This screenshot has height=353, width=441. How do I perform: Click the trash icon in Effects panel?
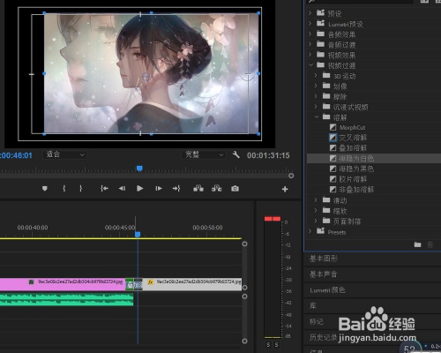click(430, 244)
